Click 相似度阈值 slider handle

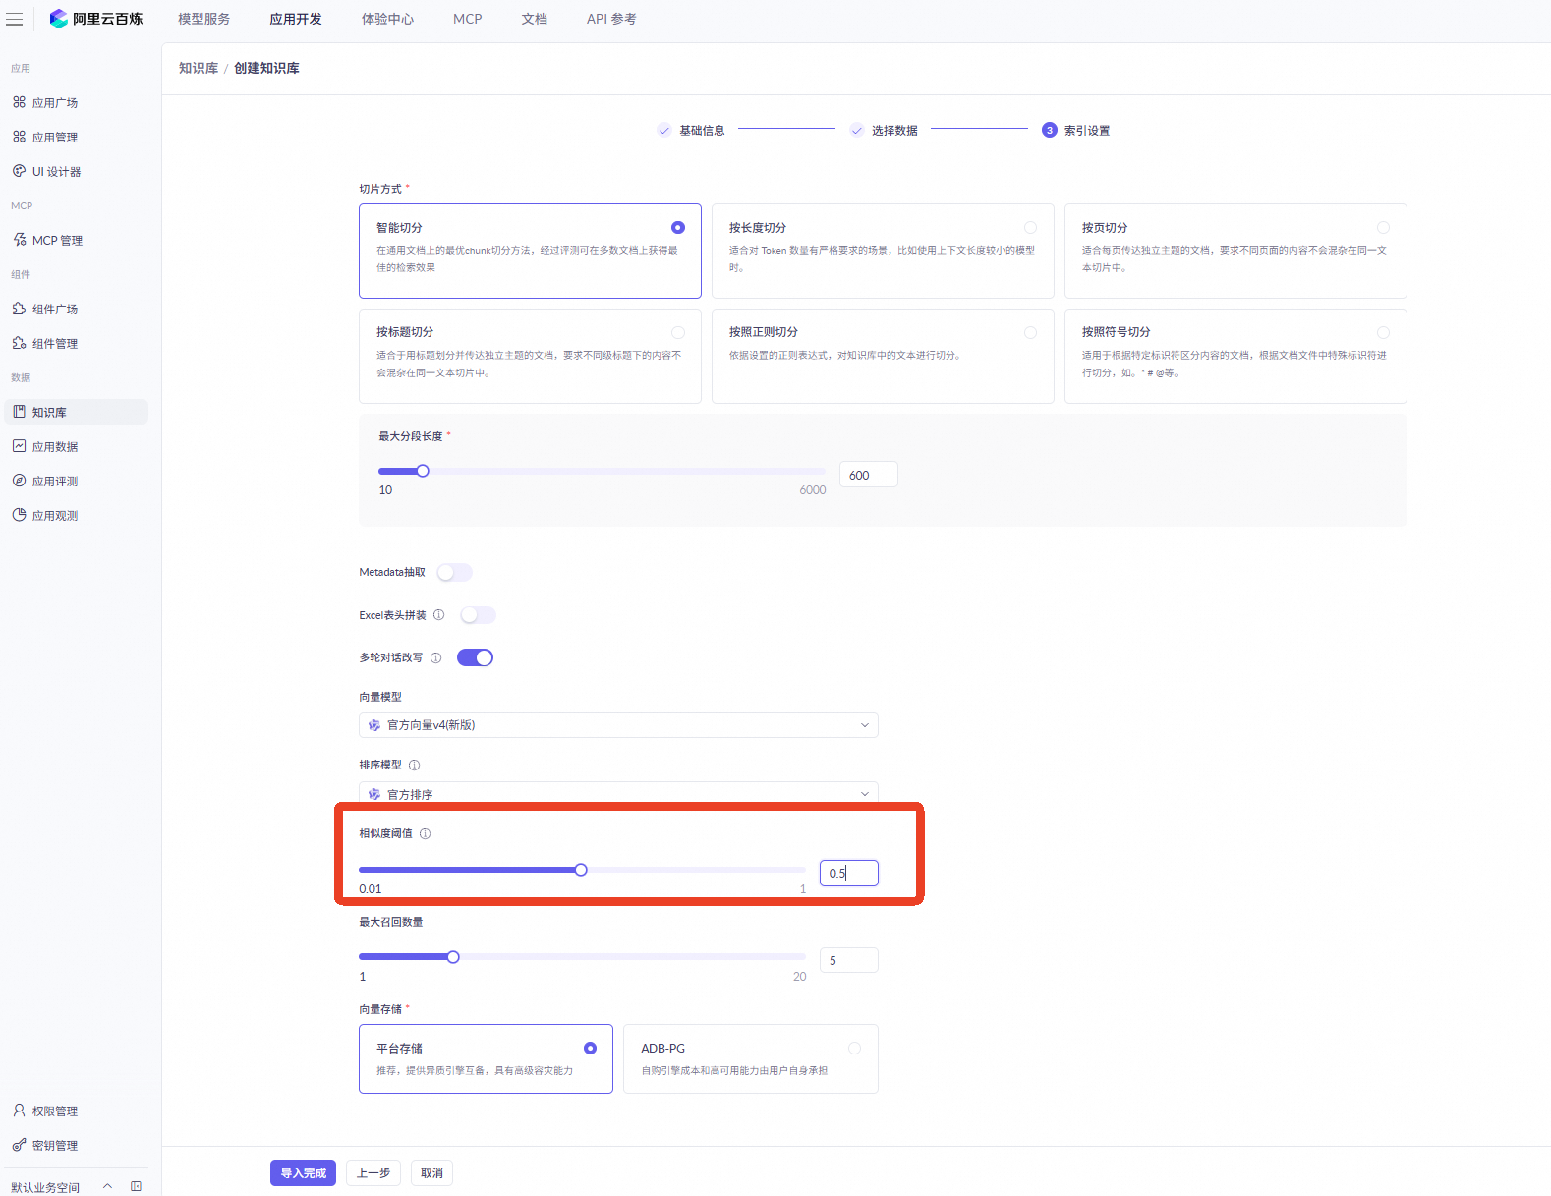[x=581, y=870]
